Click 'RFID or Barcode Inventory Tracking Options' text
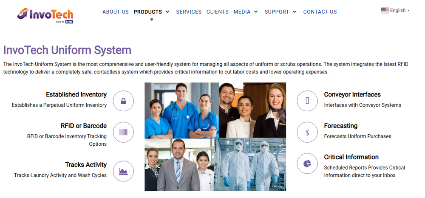The width and height of the screenshot is (425, 198). [67, 140]
